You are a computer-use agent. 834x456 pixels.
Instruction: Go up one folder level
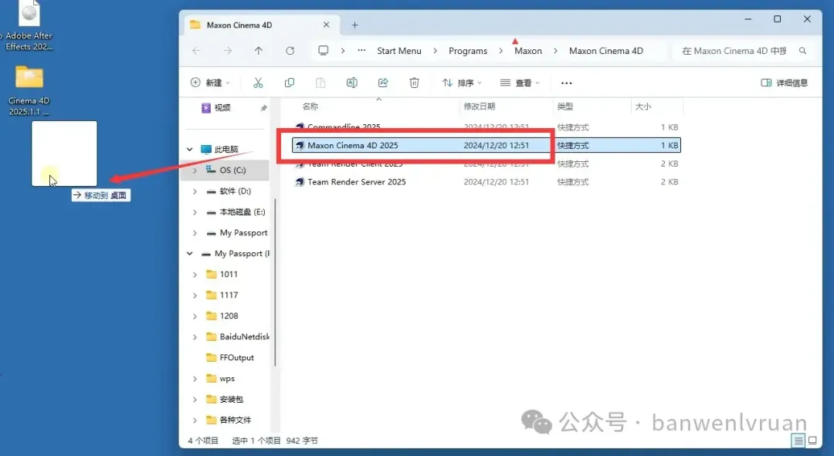259,51
